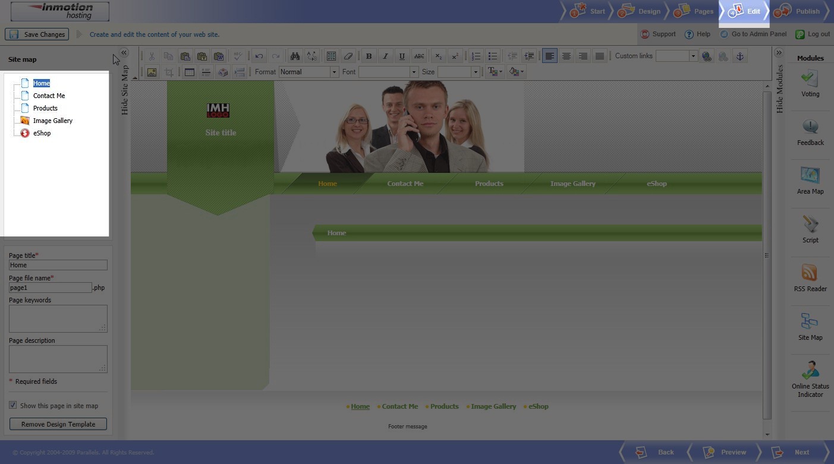Click Paste from Word icon
Screen dimensions: 834x464
coord(218,56)
